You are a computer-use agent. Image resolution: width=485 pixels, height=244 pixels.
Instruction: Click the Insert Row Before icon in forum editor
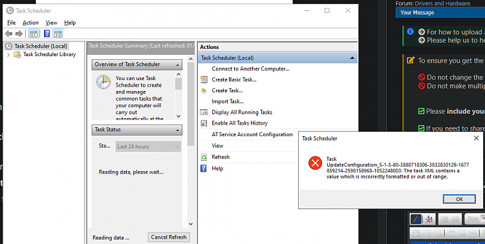451,233
